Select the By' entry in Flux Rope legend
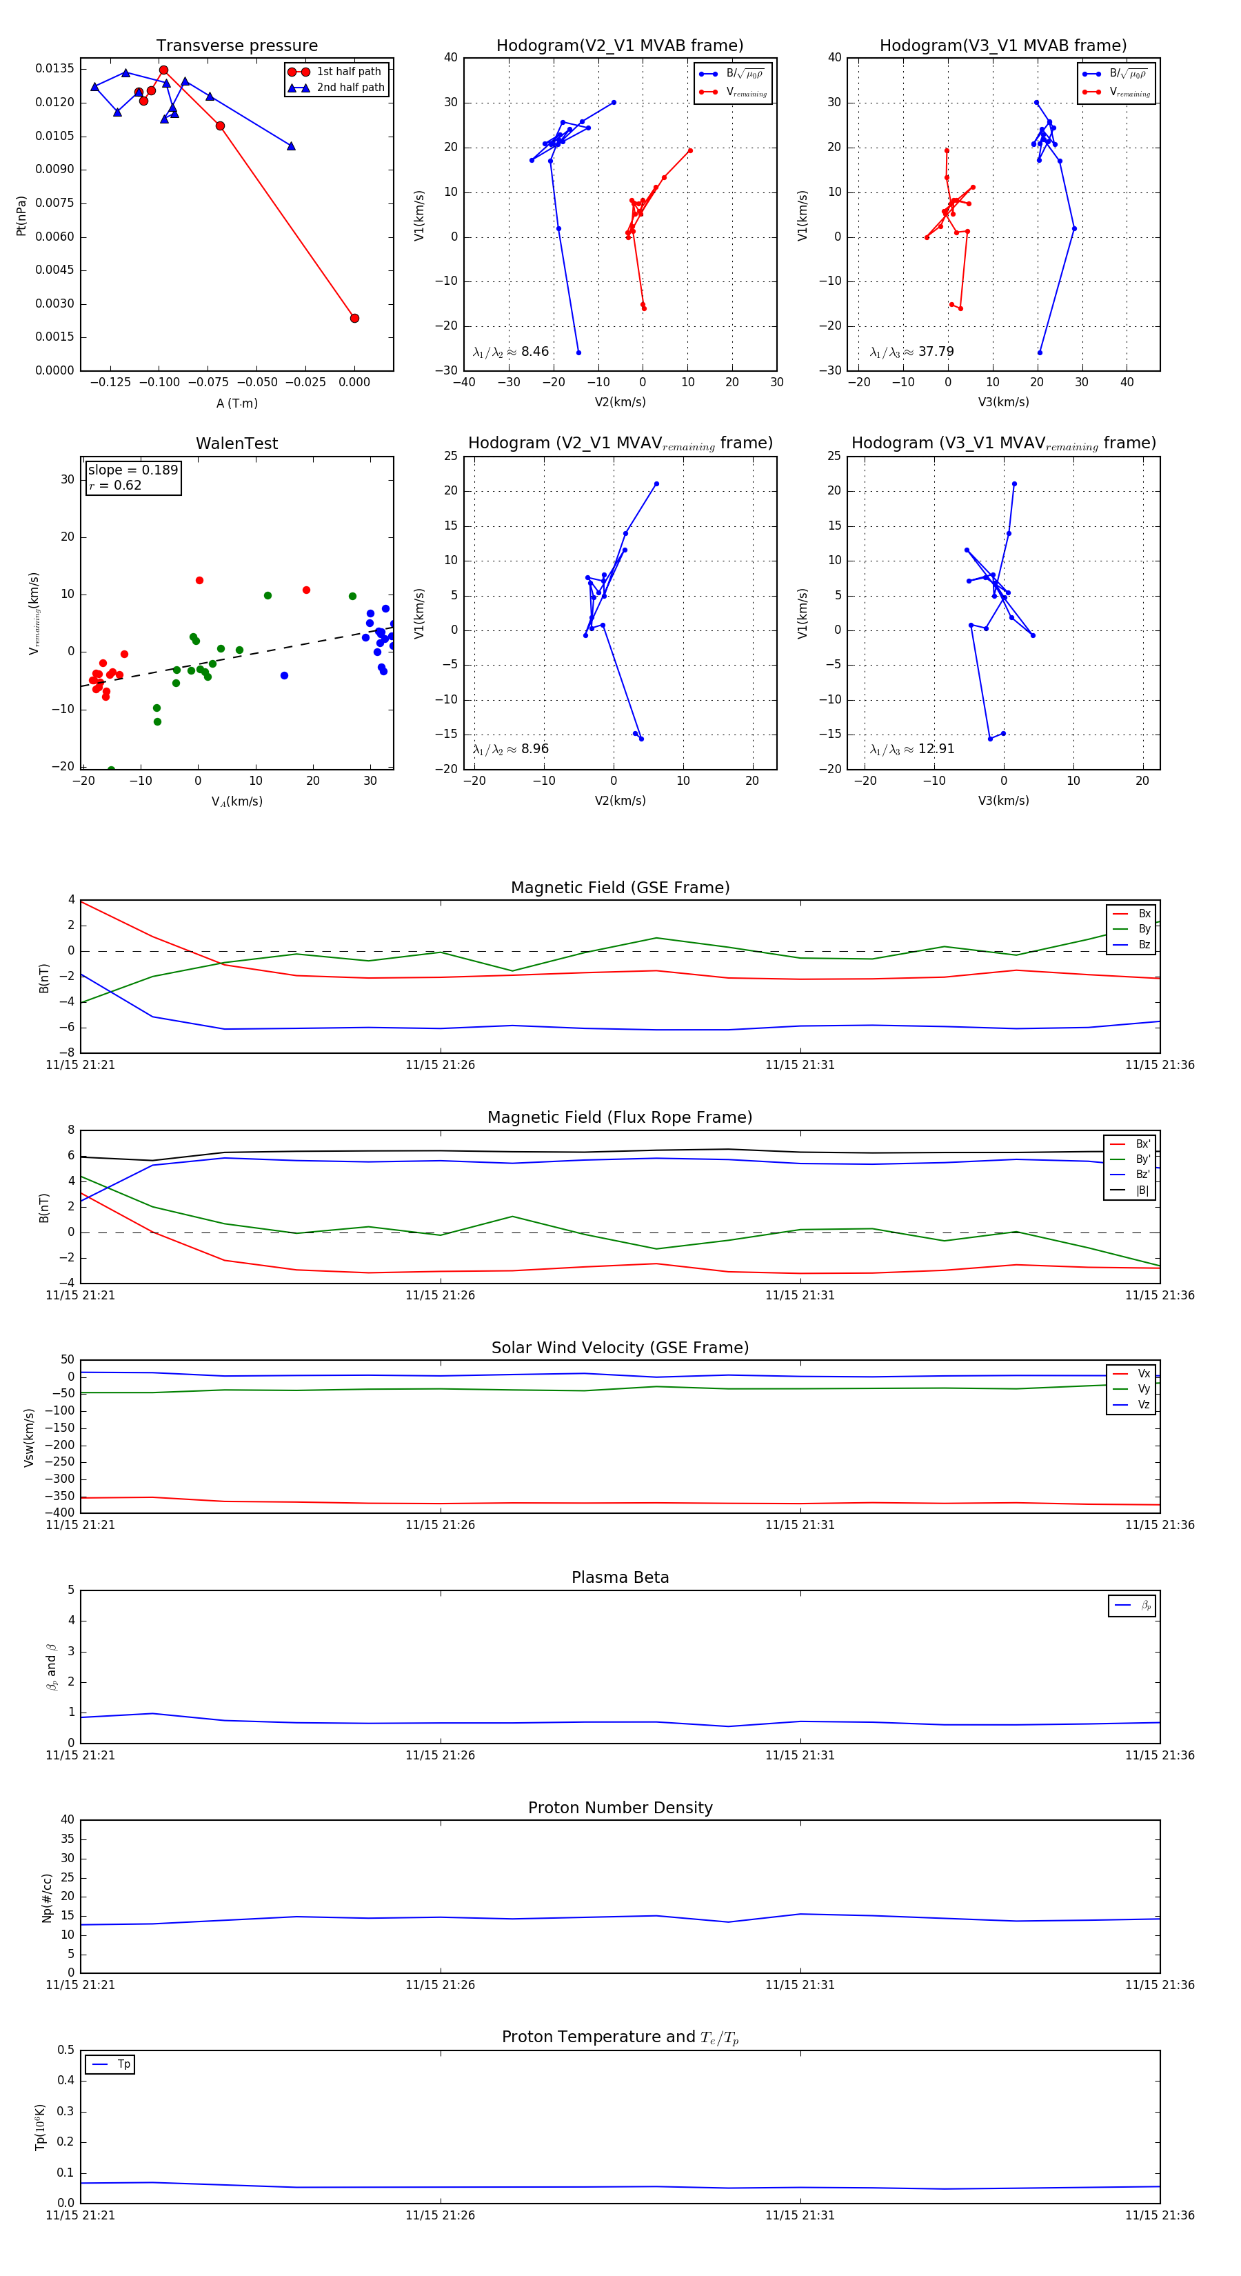The width and height of the screenshot is (1241, 2276). point(1131,1159)
